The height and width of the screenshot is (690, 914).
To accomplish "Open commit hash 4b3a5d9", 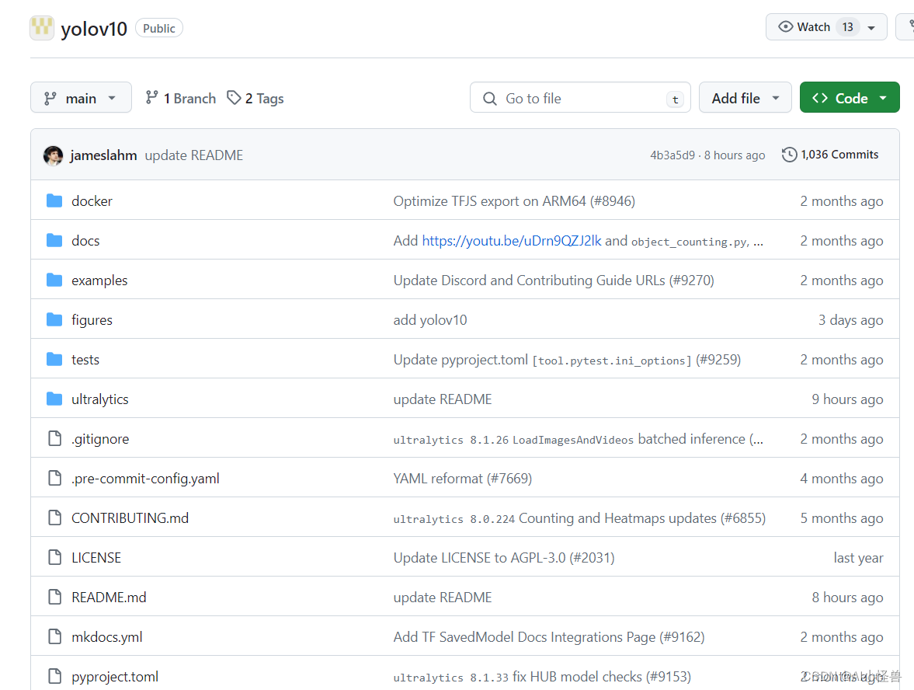I will [x=672, y=155].
